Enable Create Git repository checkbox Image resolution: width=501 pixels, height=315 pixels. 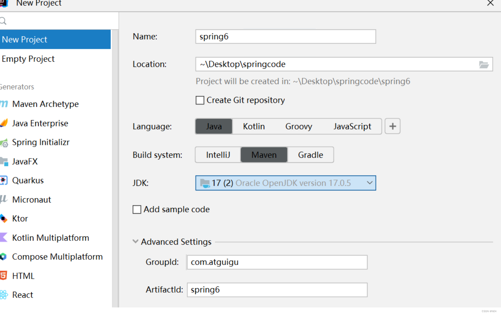[200, 100]
